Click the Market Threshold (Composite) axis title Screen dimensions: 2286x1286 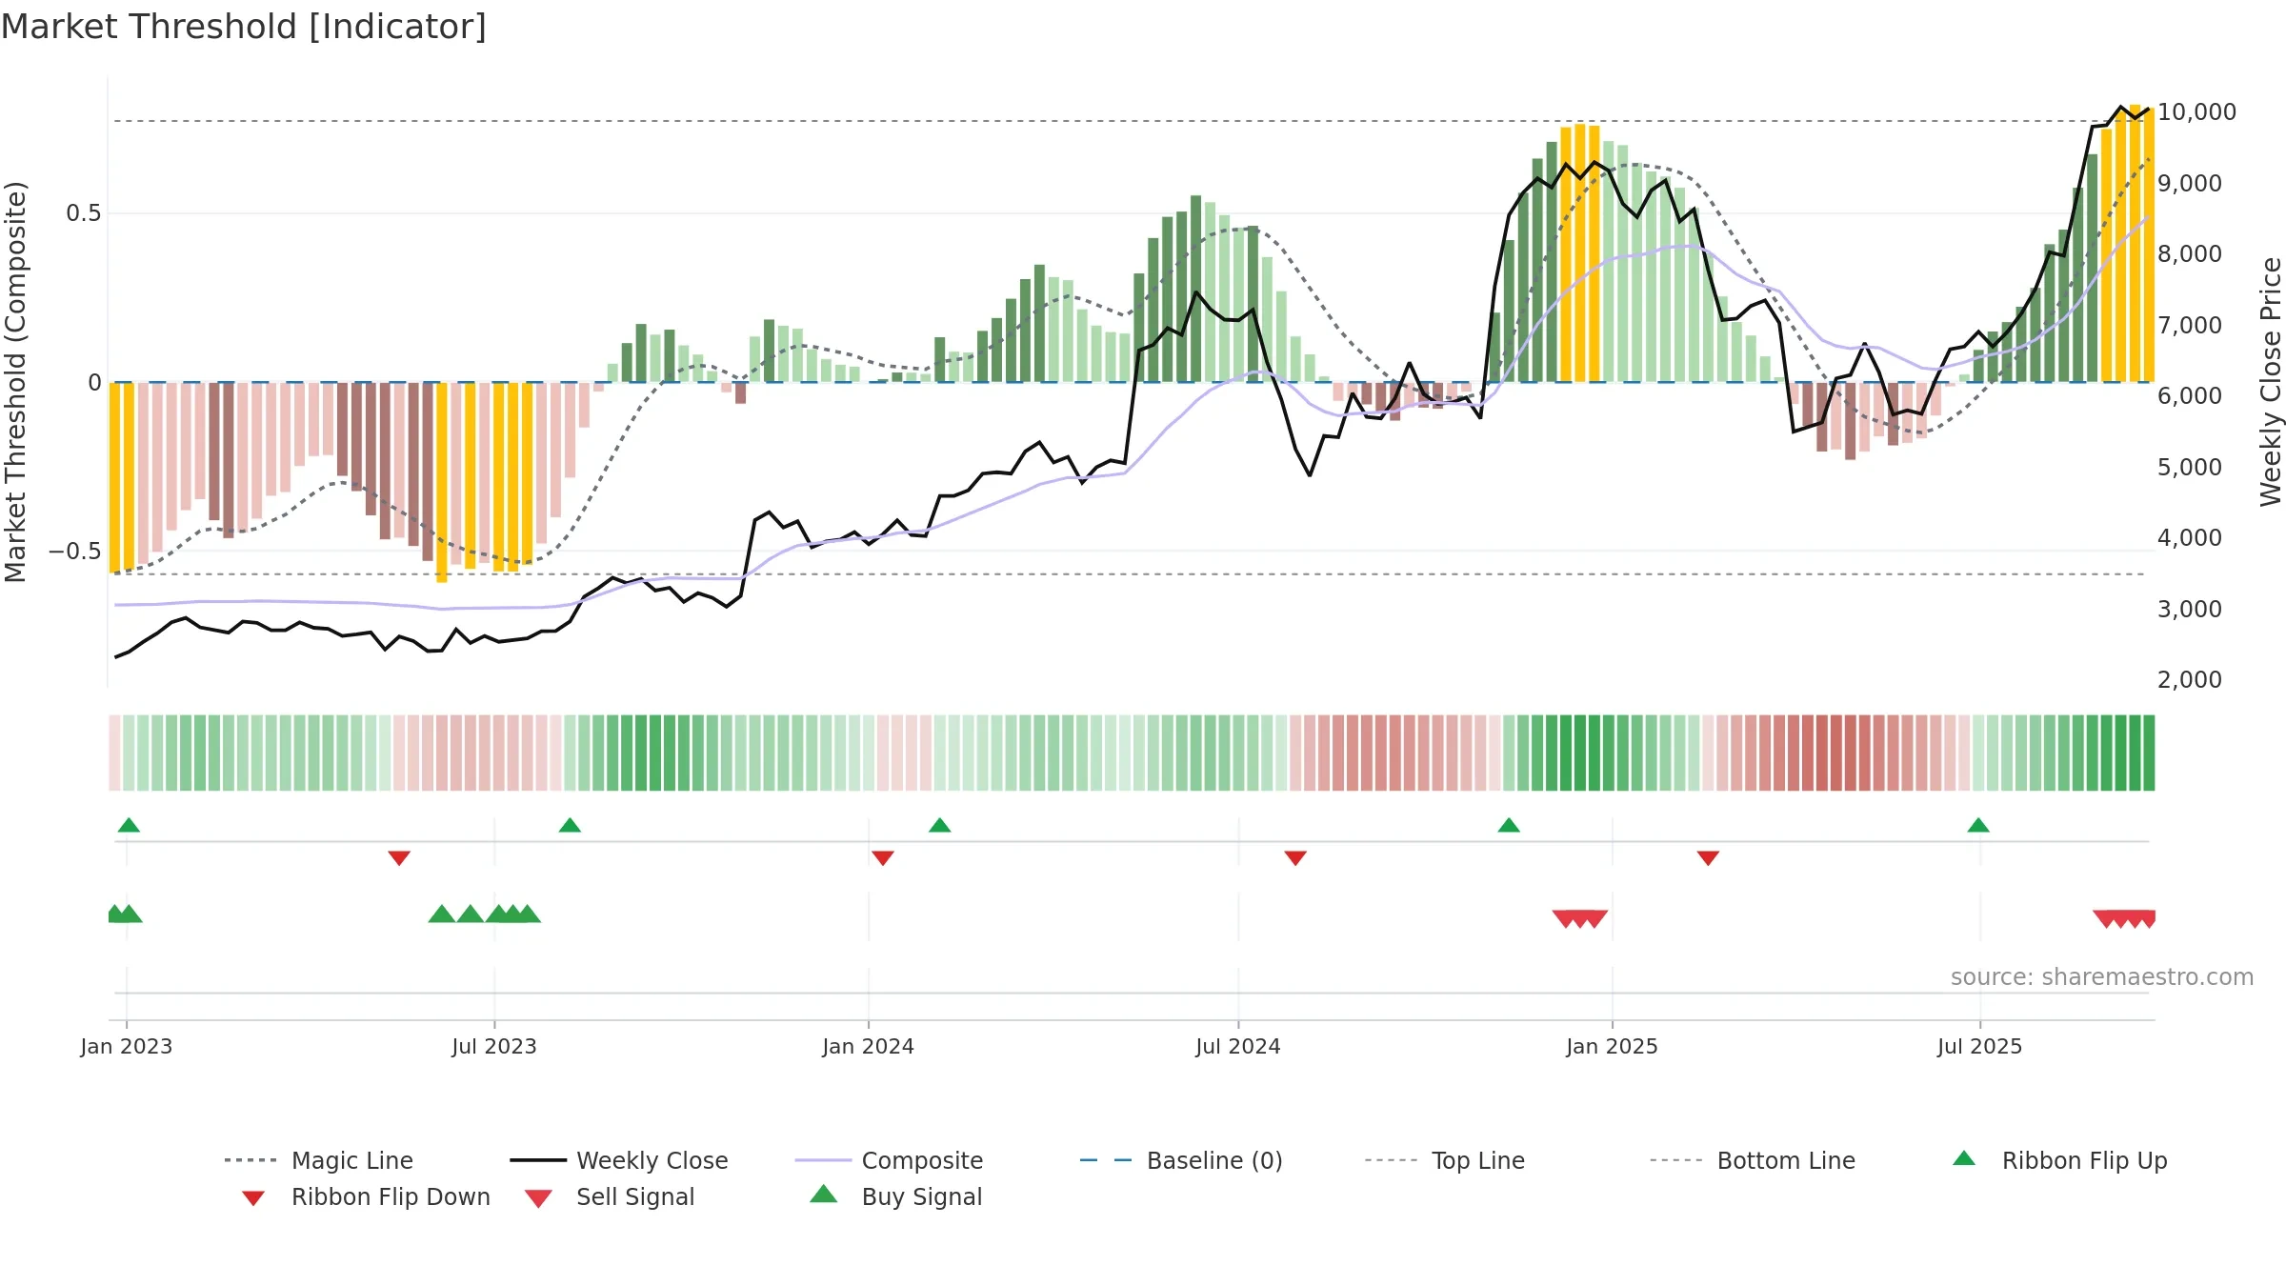coord(15,382)
